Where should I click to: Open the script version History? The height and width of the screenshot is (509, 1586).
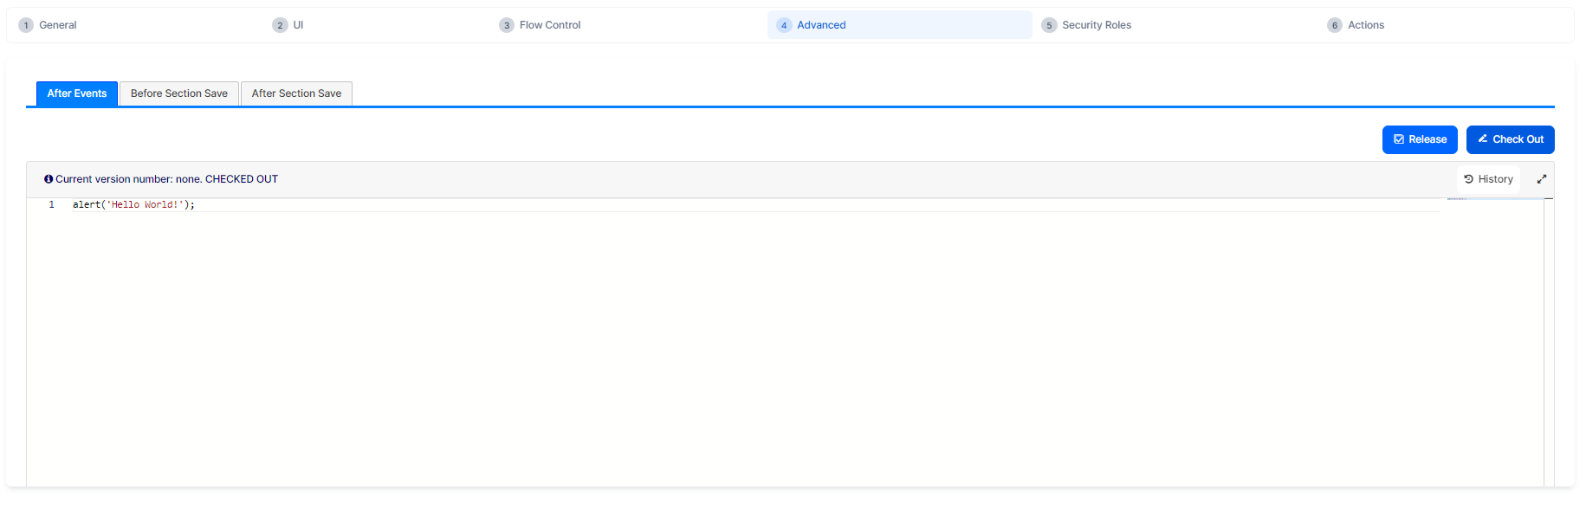click(1488, 179)
